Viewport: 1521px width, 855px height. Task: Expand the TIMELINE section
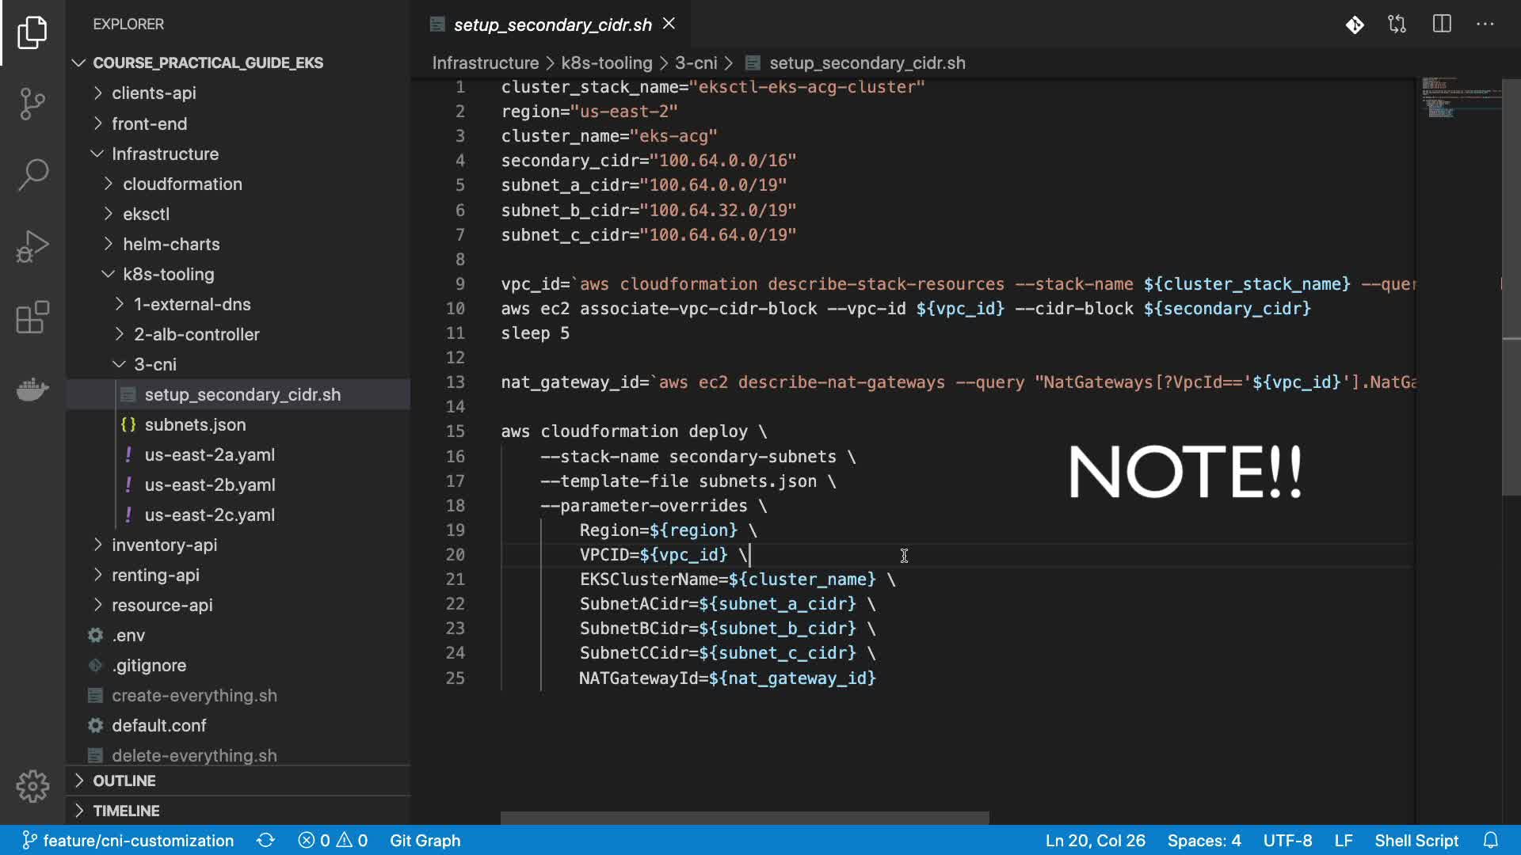tap(126, 811)
